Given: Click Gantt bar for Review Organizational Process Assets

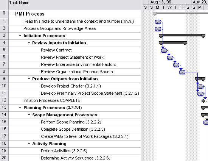Looking at the screenshot, I should pyautogui.click(x=182, y=72).
